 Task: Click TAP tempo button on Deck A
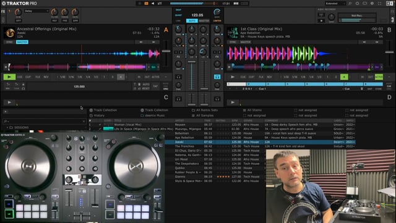tap(155, 87)
